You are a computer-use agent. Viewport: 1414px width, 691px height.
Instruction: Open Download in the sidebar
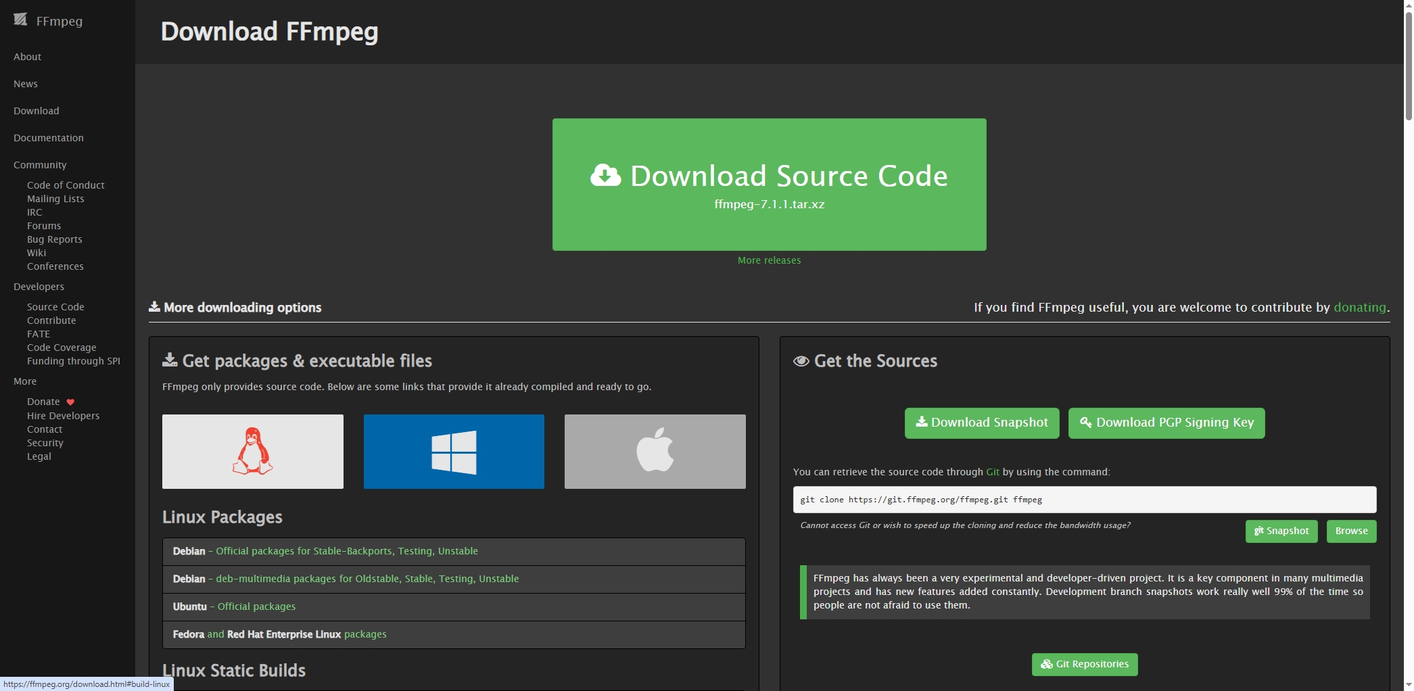click(x=37, y=111)
